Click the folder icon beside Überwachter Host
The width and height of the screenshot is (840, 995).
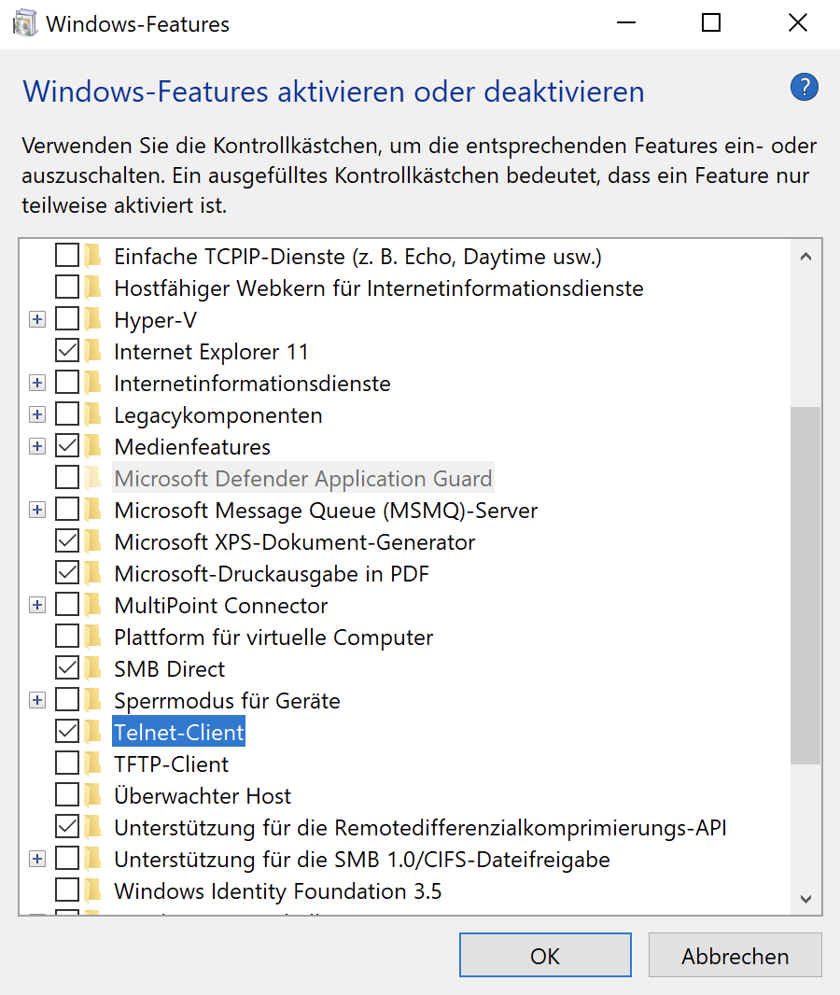click(93, 795)
